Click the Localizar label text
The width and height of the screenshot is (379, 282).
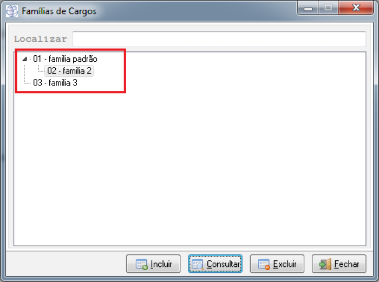(x=41, y=39)
